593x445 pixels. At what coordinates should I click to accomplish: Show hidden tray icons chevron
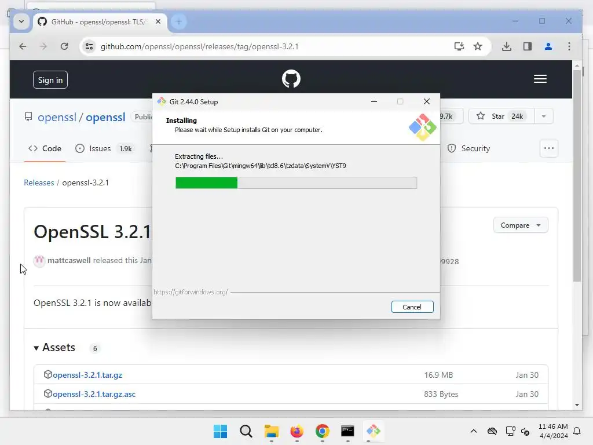pos(474,431)
